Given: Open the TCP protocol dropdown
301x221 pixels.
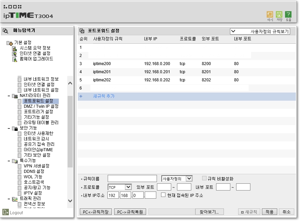Looking at the screenshot, I should tap(120, 187).
